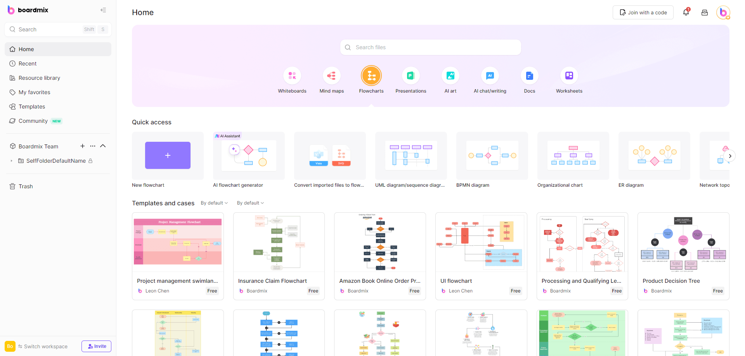Open Product Decision Tree template

[683, 256]
